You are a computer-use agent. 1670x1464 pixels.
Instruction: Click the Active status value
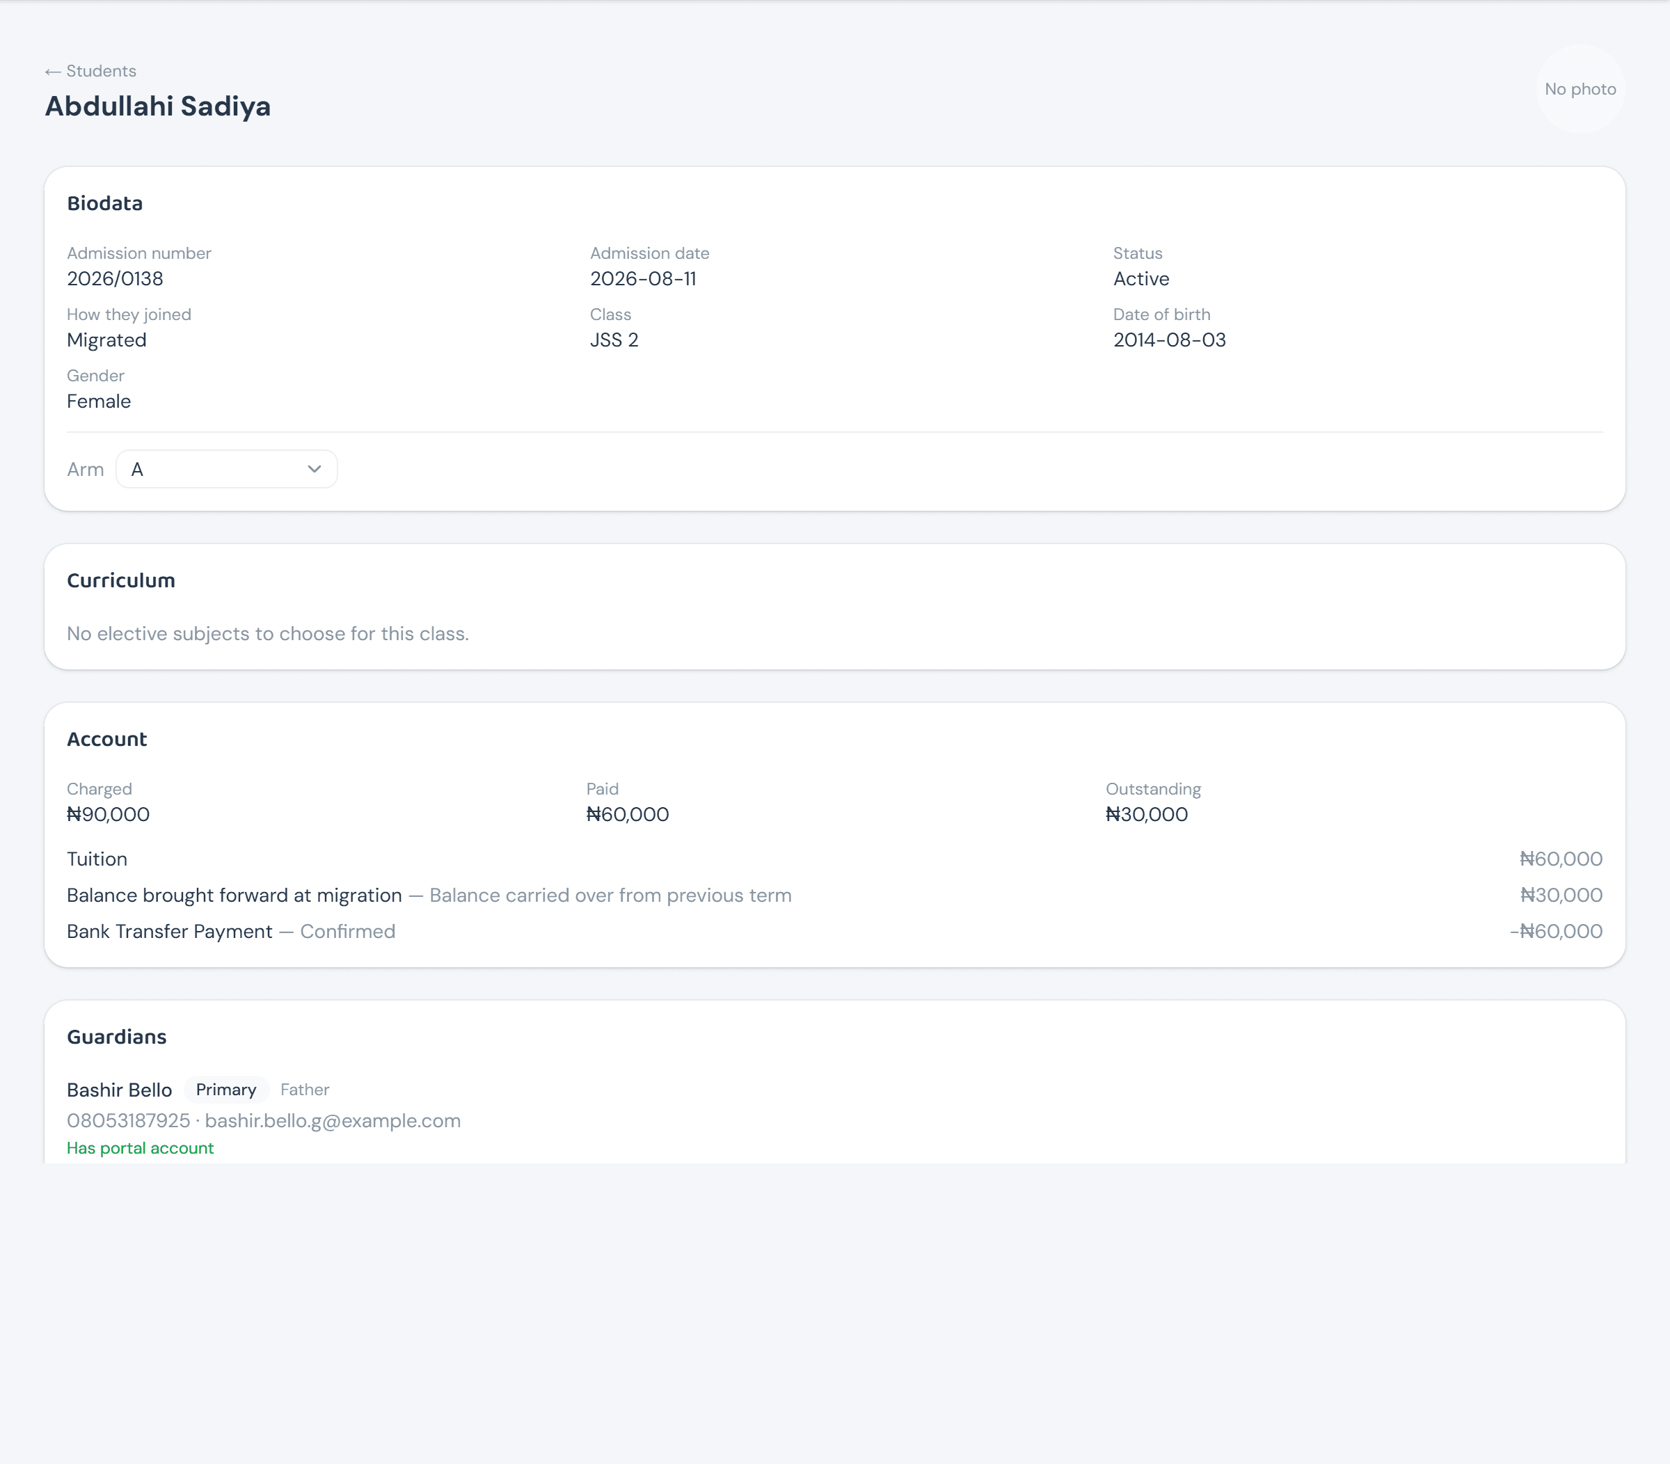1140,278
